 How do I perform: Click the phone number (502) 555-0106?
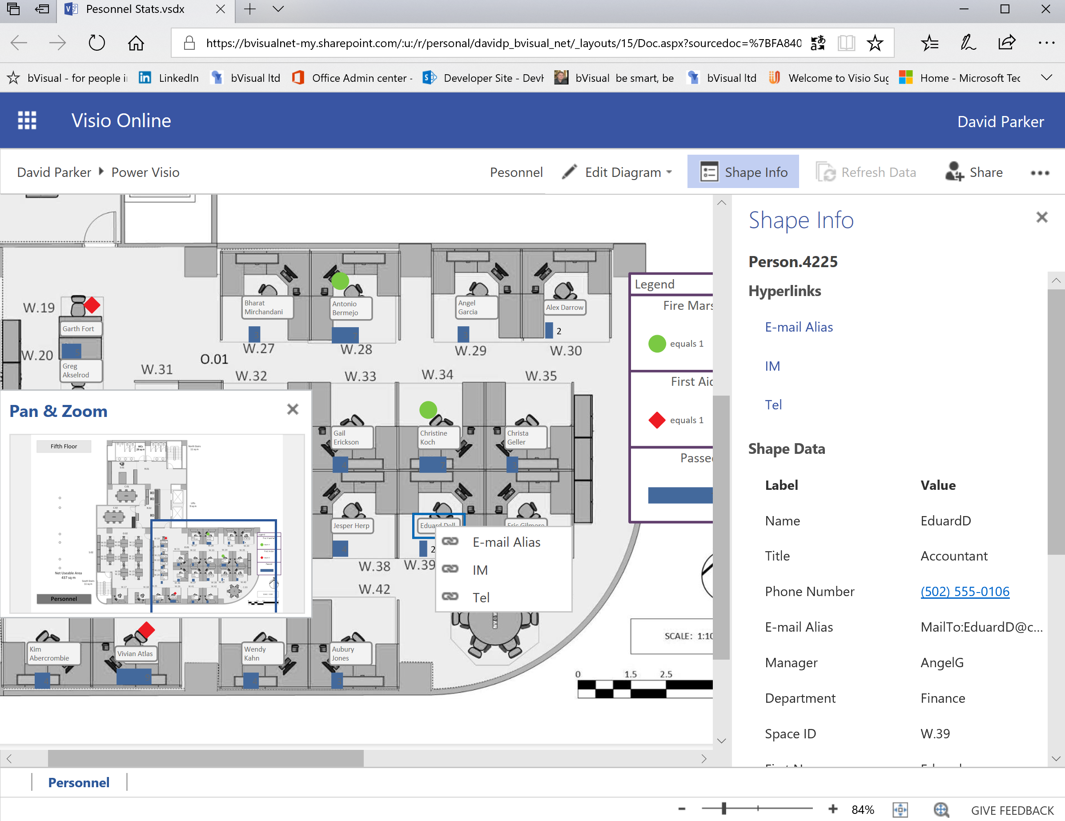[965, 591]
